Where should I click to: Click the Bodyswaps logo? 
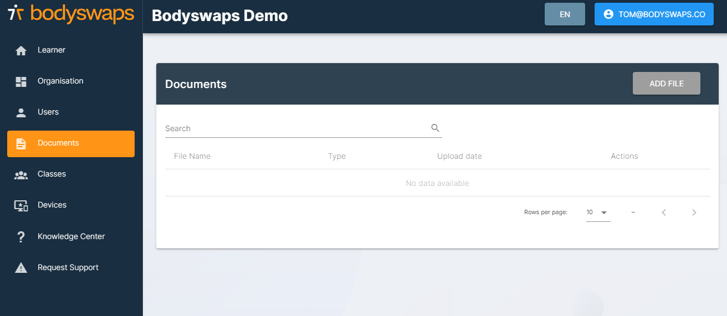pyautogui.click(x=71, y=14)
